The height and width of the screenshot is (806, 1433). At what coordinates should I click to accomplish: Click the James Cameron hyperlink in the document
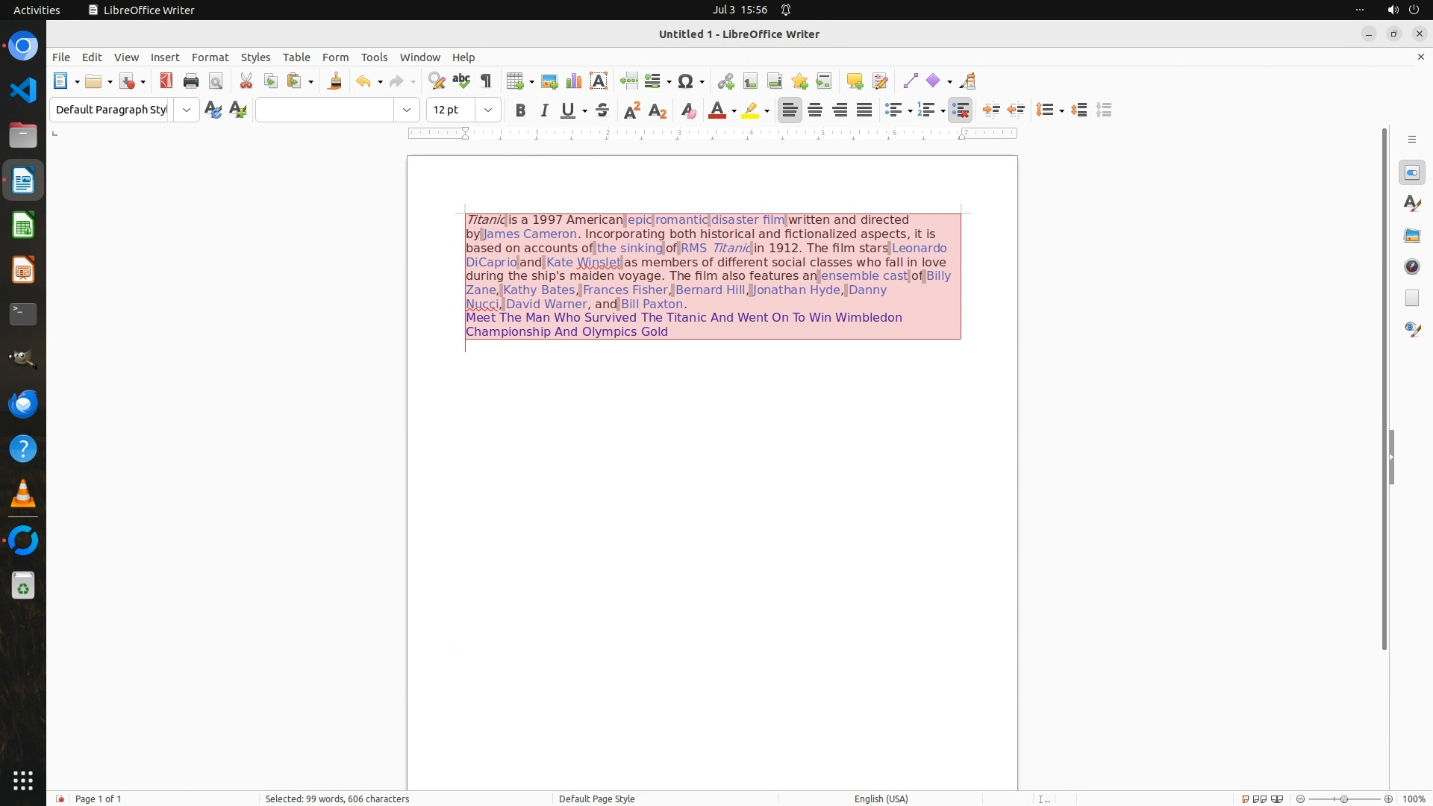(530, 234)
